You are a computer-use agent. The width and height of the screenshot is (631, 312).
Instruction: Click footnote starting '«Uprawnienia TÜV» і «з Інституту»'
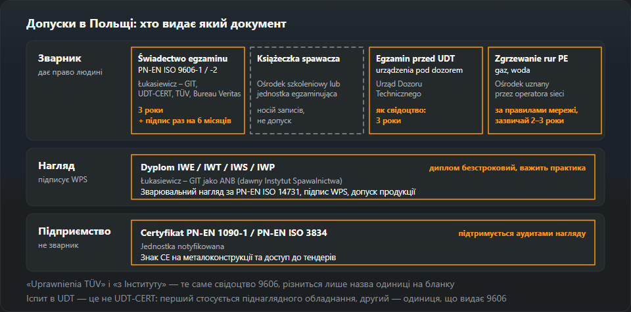click(x=241, y=284)
